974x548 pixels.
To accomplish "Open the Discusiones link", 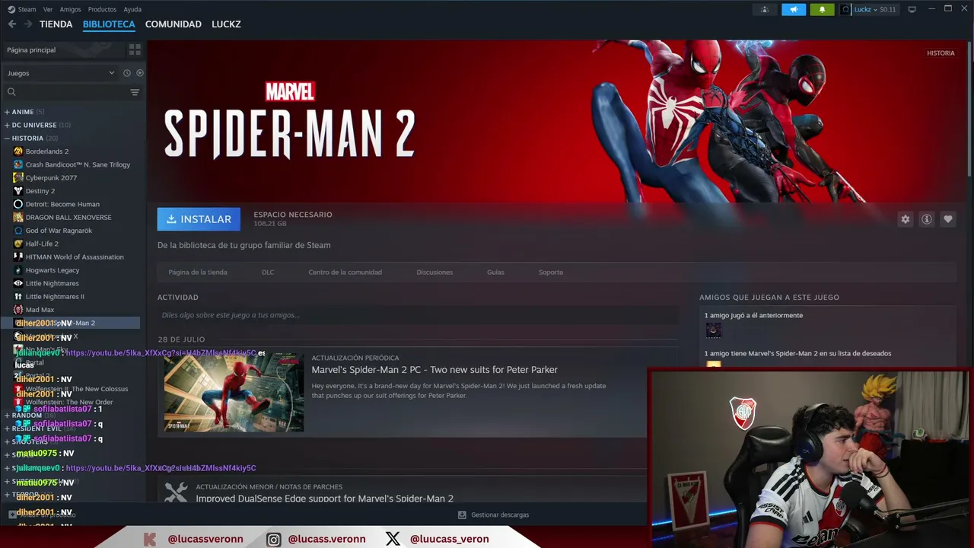I will point(434,272).
